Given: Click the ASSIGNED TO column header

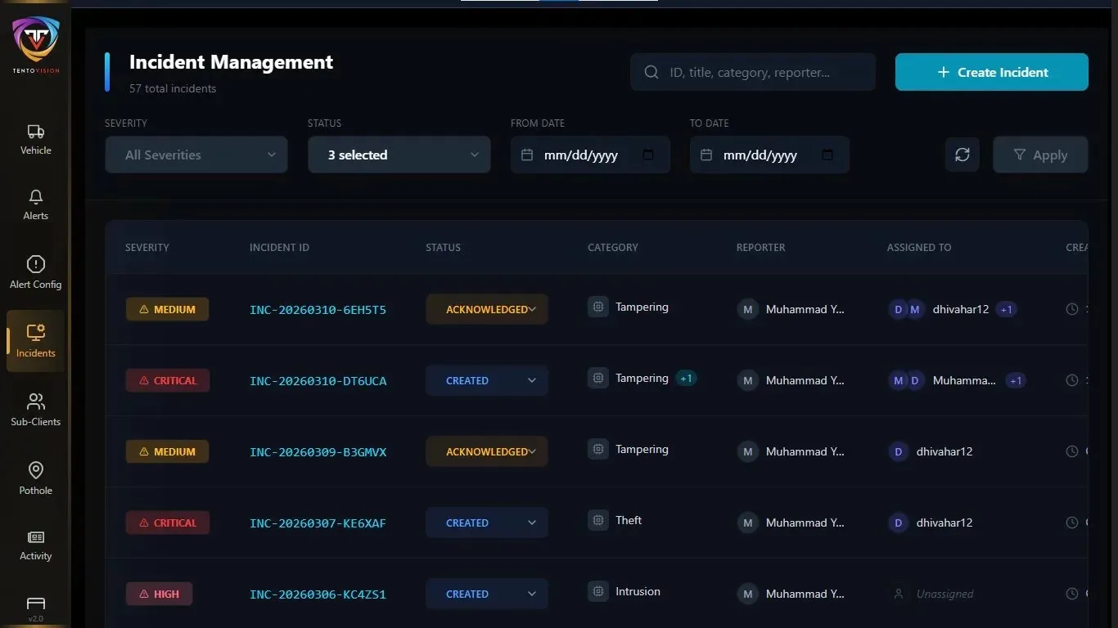Looking at the screenshot, I should (919, 247).
